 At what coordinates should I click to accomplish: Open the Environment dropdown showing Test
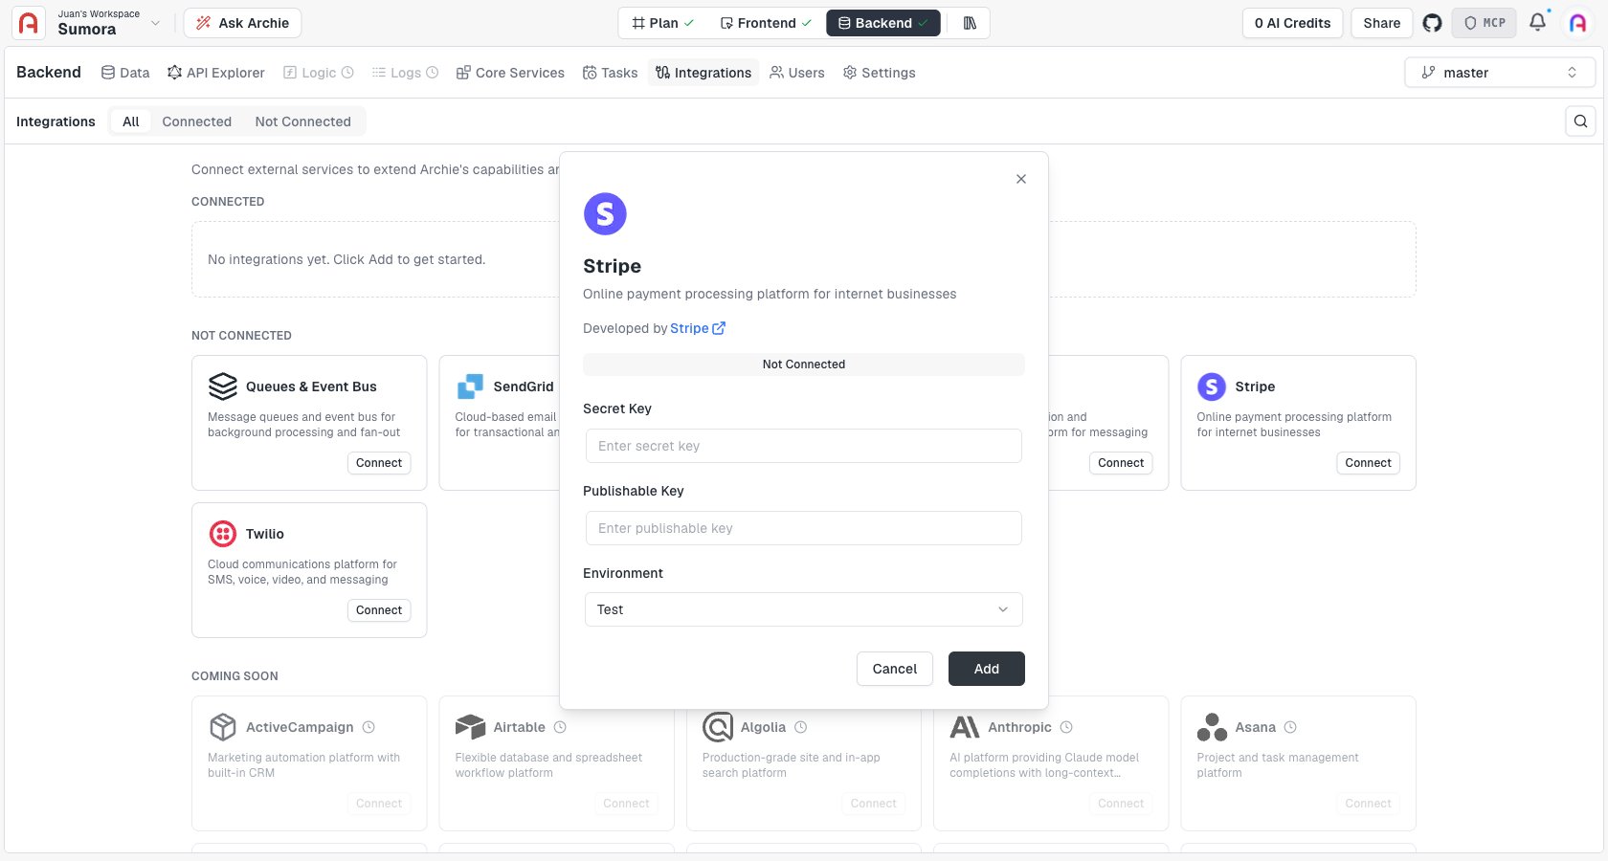click(x=804, y=609)
